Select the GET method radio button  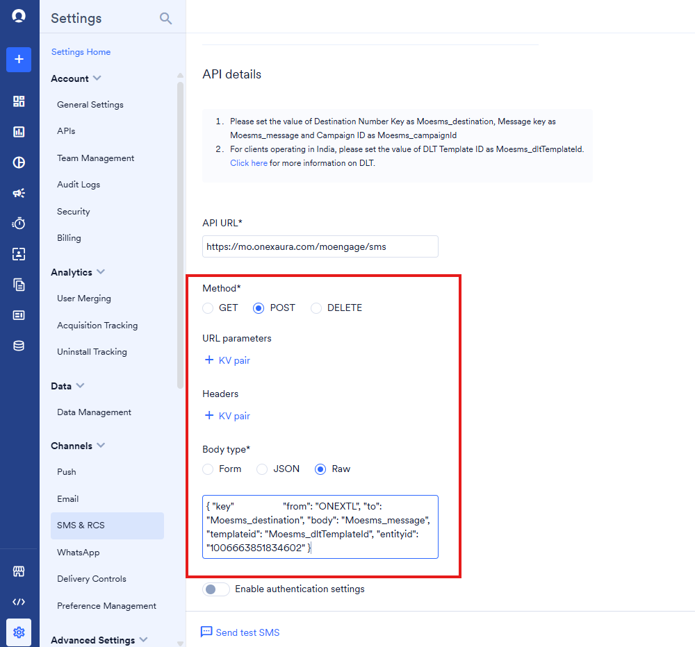point(208,308)
